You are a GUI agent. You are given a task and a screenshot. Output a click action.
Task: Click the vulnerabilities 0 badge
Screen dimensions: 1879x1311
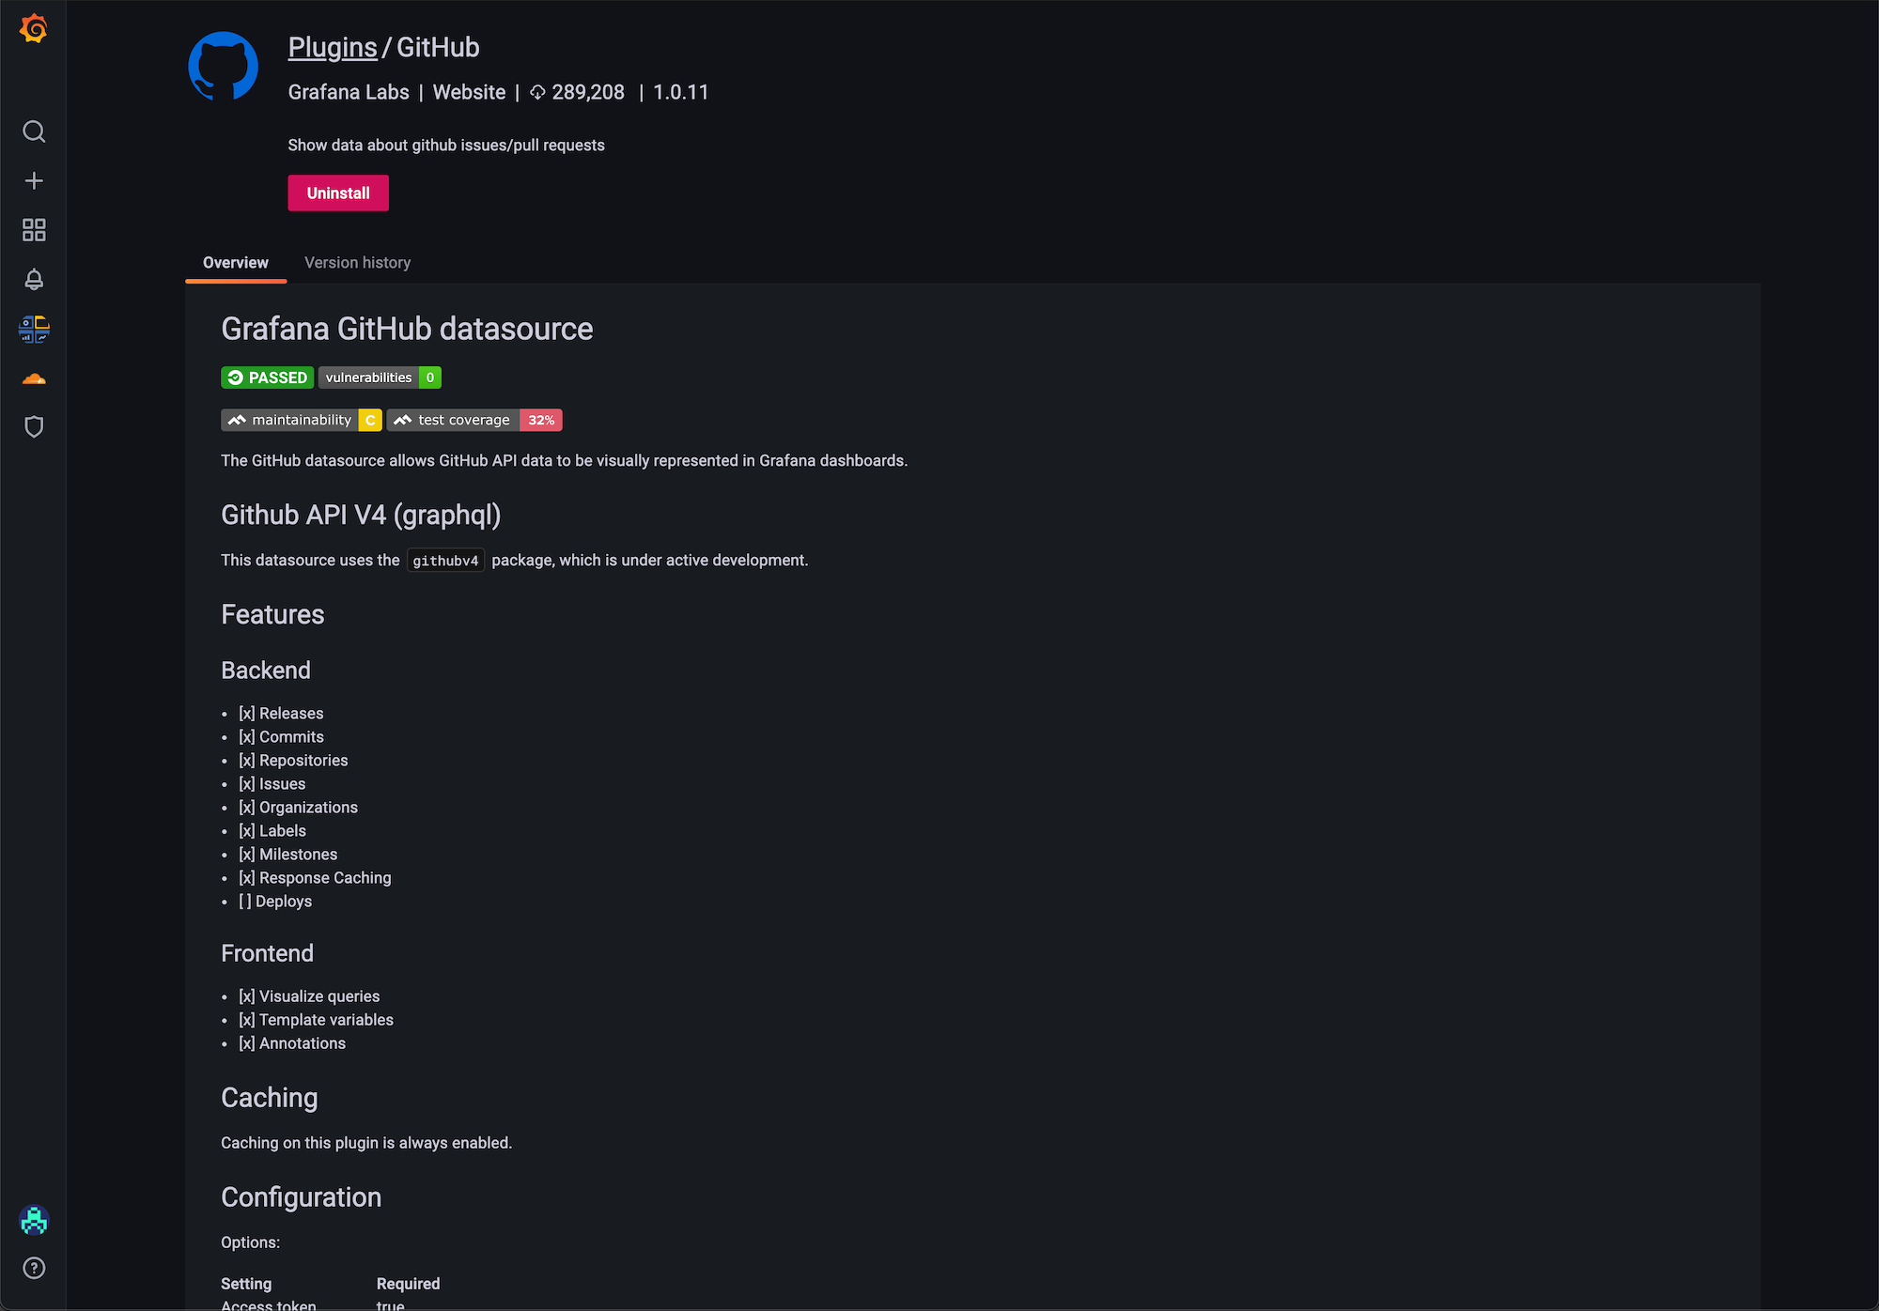[x=380, y=377]
